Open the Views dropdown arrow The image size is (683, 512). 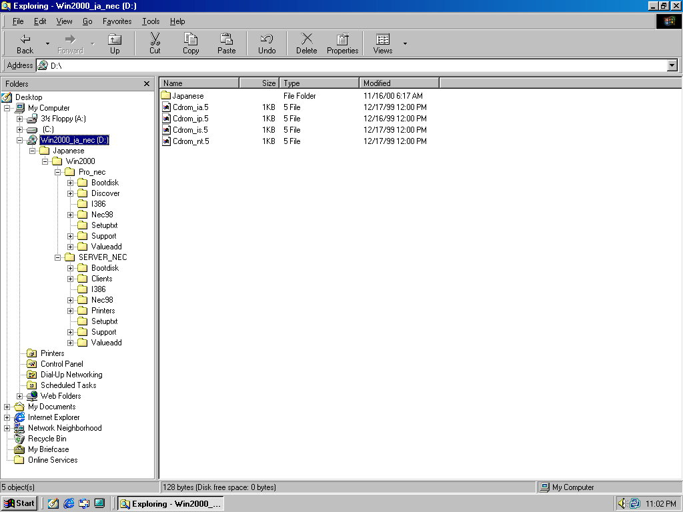405,43
